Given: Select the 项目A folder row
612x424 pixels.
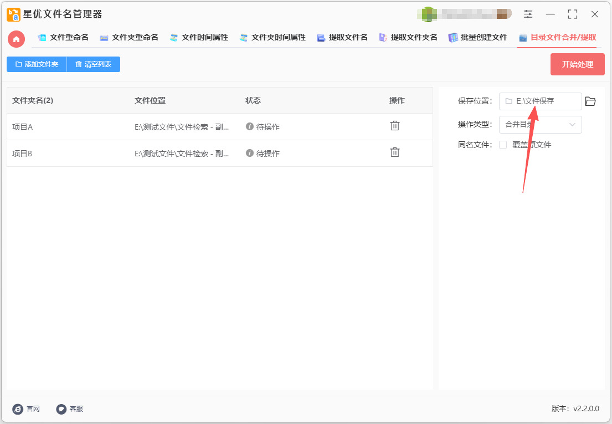Looking at the screenshot, I should [x=66, y=127].
